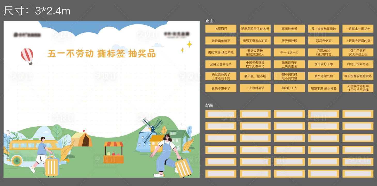Click the 我想炒老板 label

tap(289, 29)
